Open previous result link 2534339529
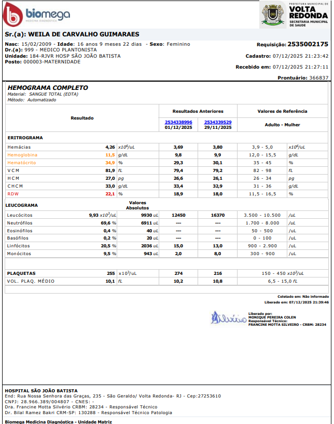This screenshot has height=424, width=334. tap(218, 122)
